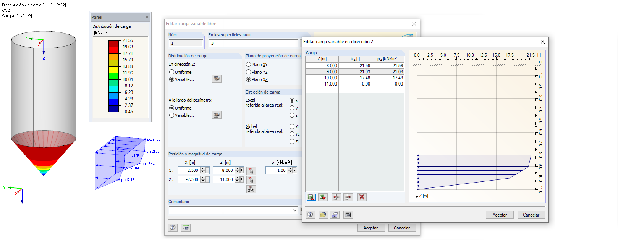This screenshot has width=618, height=244.
Task: Click spinner of p value 1.00
Action: point(290,170)
